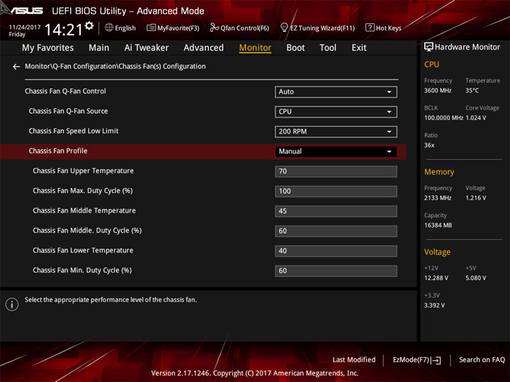Click the 16384 MB capacity value
Viewport: 510px width, 382px height.
click(x=438, y=225)
